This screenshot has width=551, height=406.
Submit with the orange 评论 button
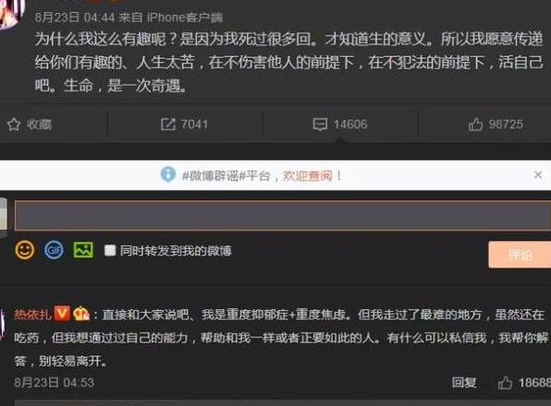point(520,255)
